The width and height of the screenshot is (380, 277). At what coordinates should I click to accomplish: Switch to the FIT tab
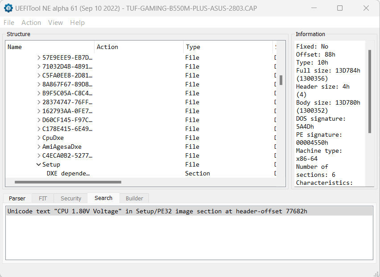point(43,198)
